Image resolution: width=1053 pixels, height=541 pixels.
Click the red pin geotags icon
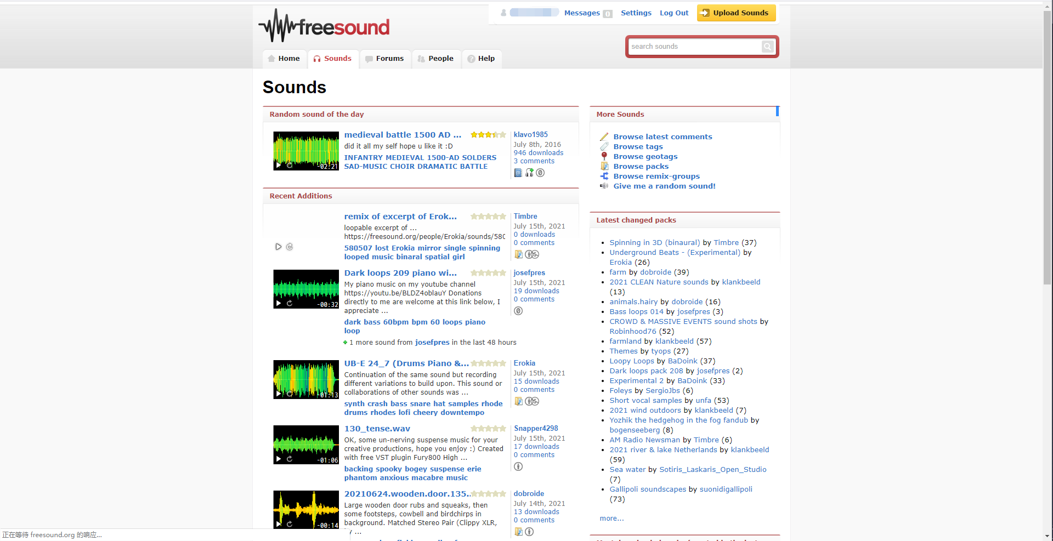click(604, 156)
